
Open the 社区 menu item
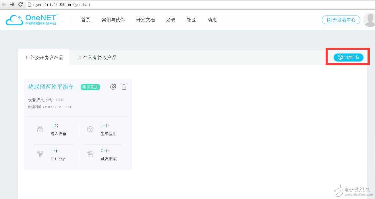pos(191,20)
